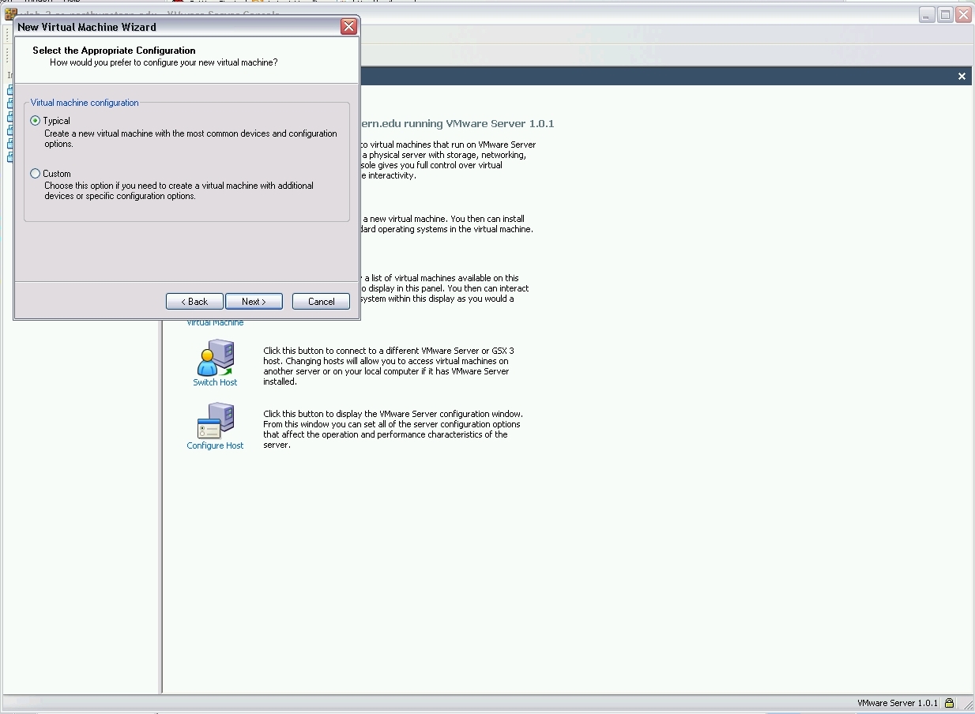Image resolution: width=975 pixels, height=714 pixels.
Task: Choose the Custom configuration option
Action: pos(35,174)
